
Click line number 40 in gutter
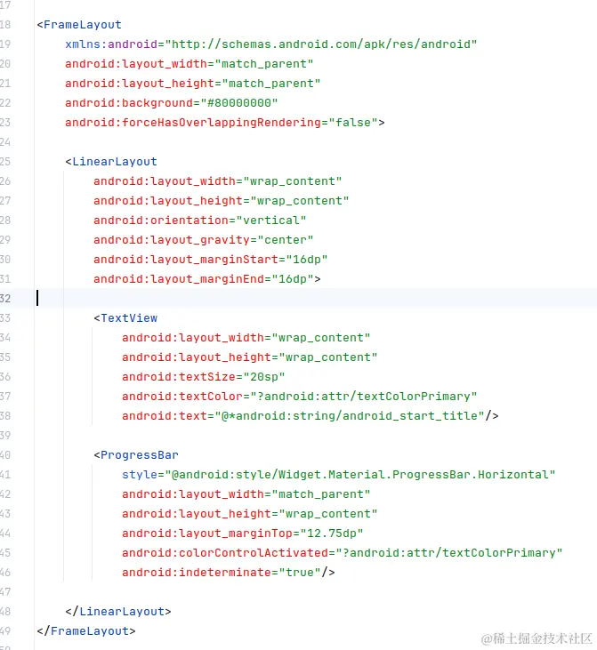5,455
